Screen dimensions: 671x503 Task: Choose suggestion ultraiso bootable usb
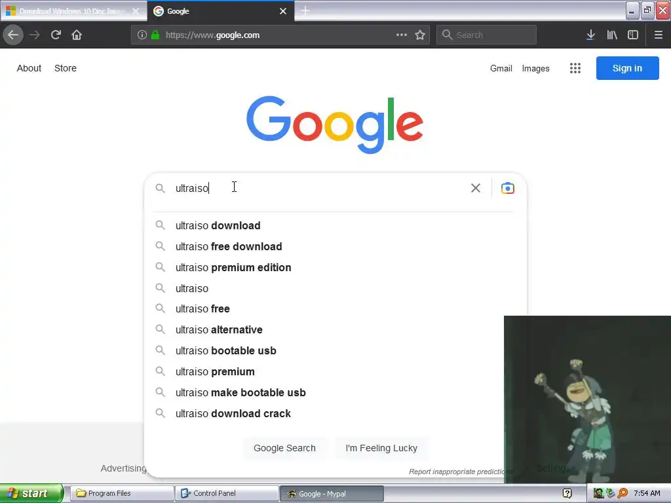(325, 351)
